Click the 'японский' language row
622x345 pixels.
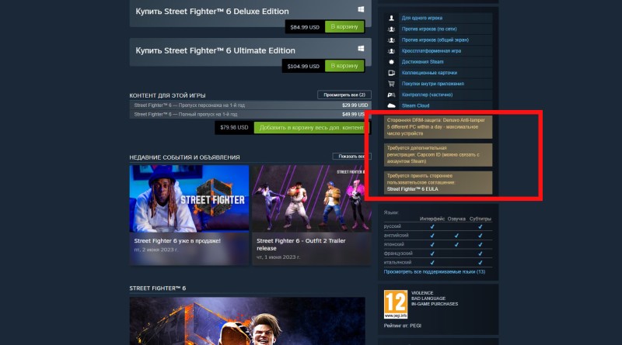[x=438, y=244]
